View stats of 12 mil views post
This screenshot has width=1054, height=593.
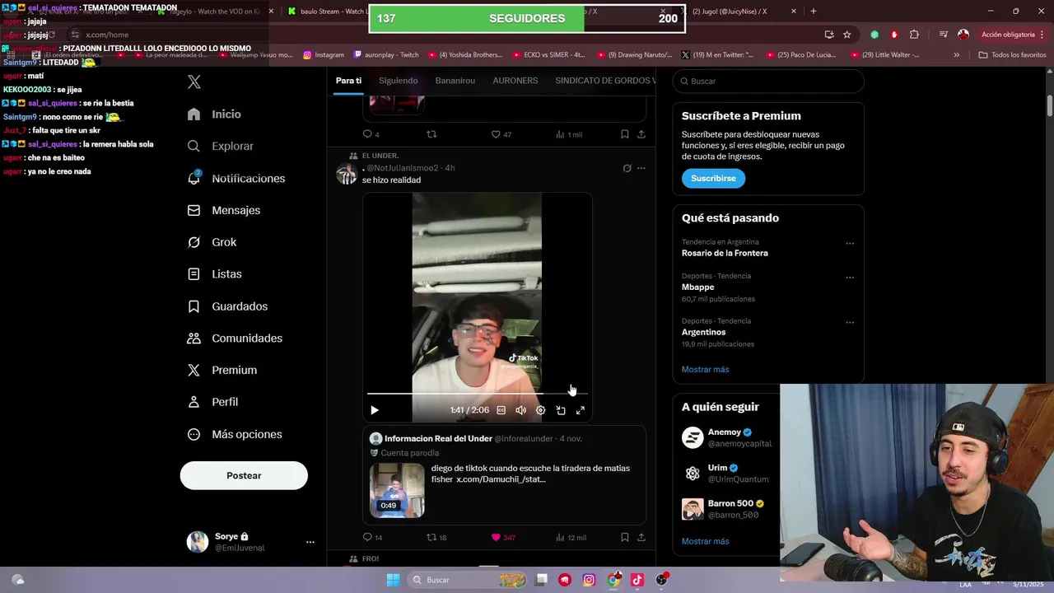click(571, 537)
